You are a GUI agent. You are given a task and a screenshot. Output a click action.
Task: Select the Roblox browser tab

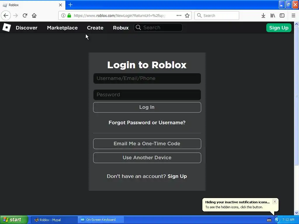[32, 5]
